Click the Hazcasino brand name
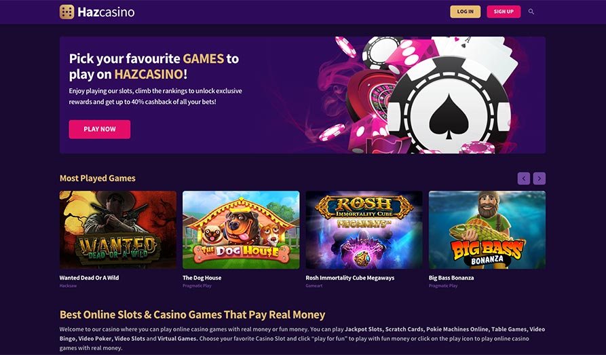The image size is (606, 355). click(x=106, y=12)
